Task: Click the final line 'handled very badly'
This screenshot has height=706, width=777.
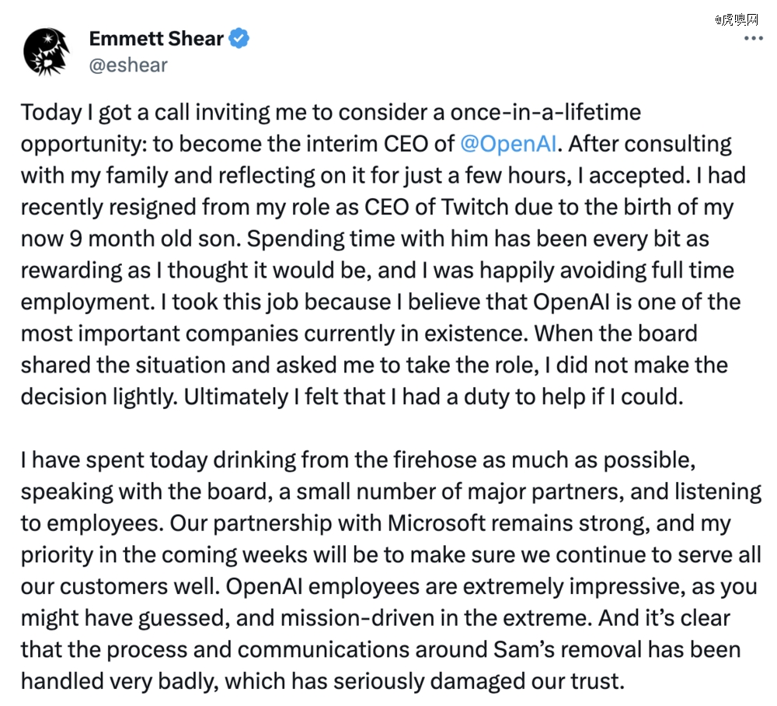Action: point(120,681)
